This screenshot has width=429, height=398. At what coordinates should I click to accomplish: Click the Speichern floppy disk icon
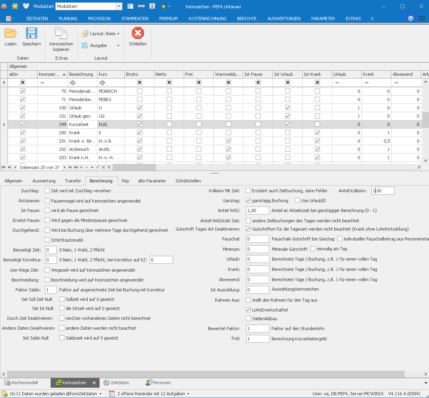coord(31,33)
